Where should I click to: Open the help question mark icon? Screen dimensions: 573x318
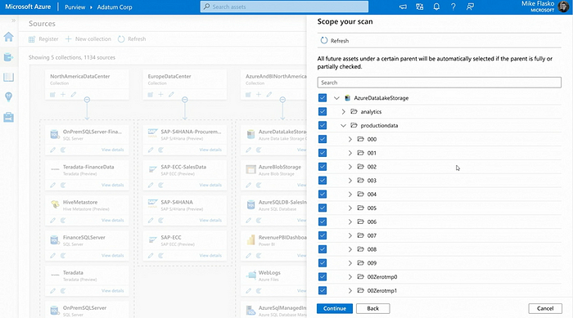coord(453,7)
